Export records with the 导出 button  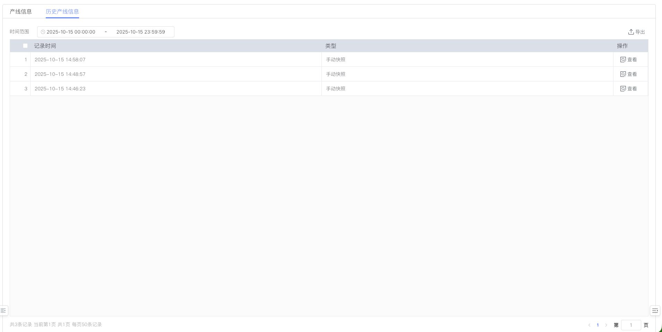[x=636, y=32]
